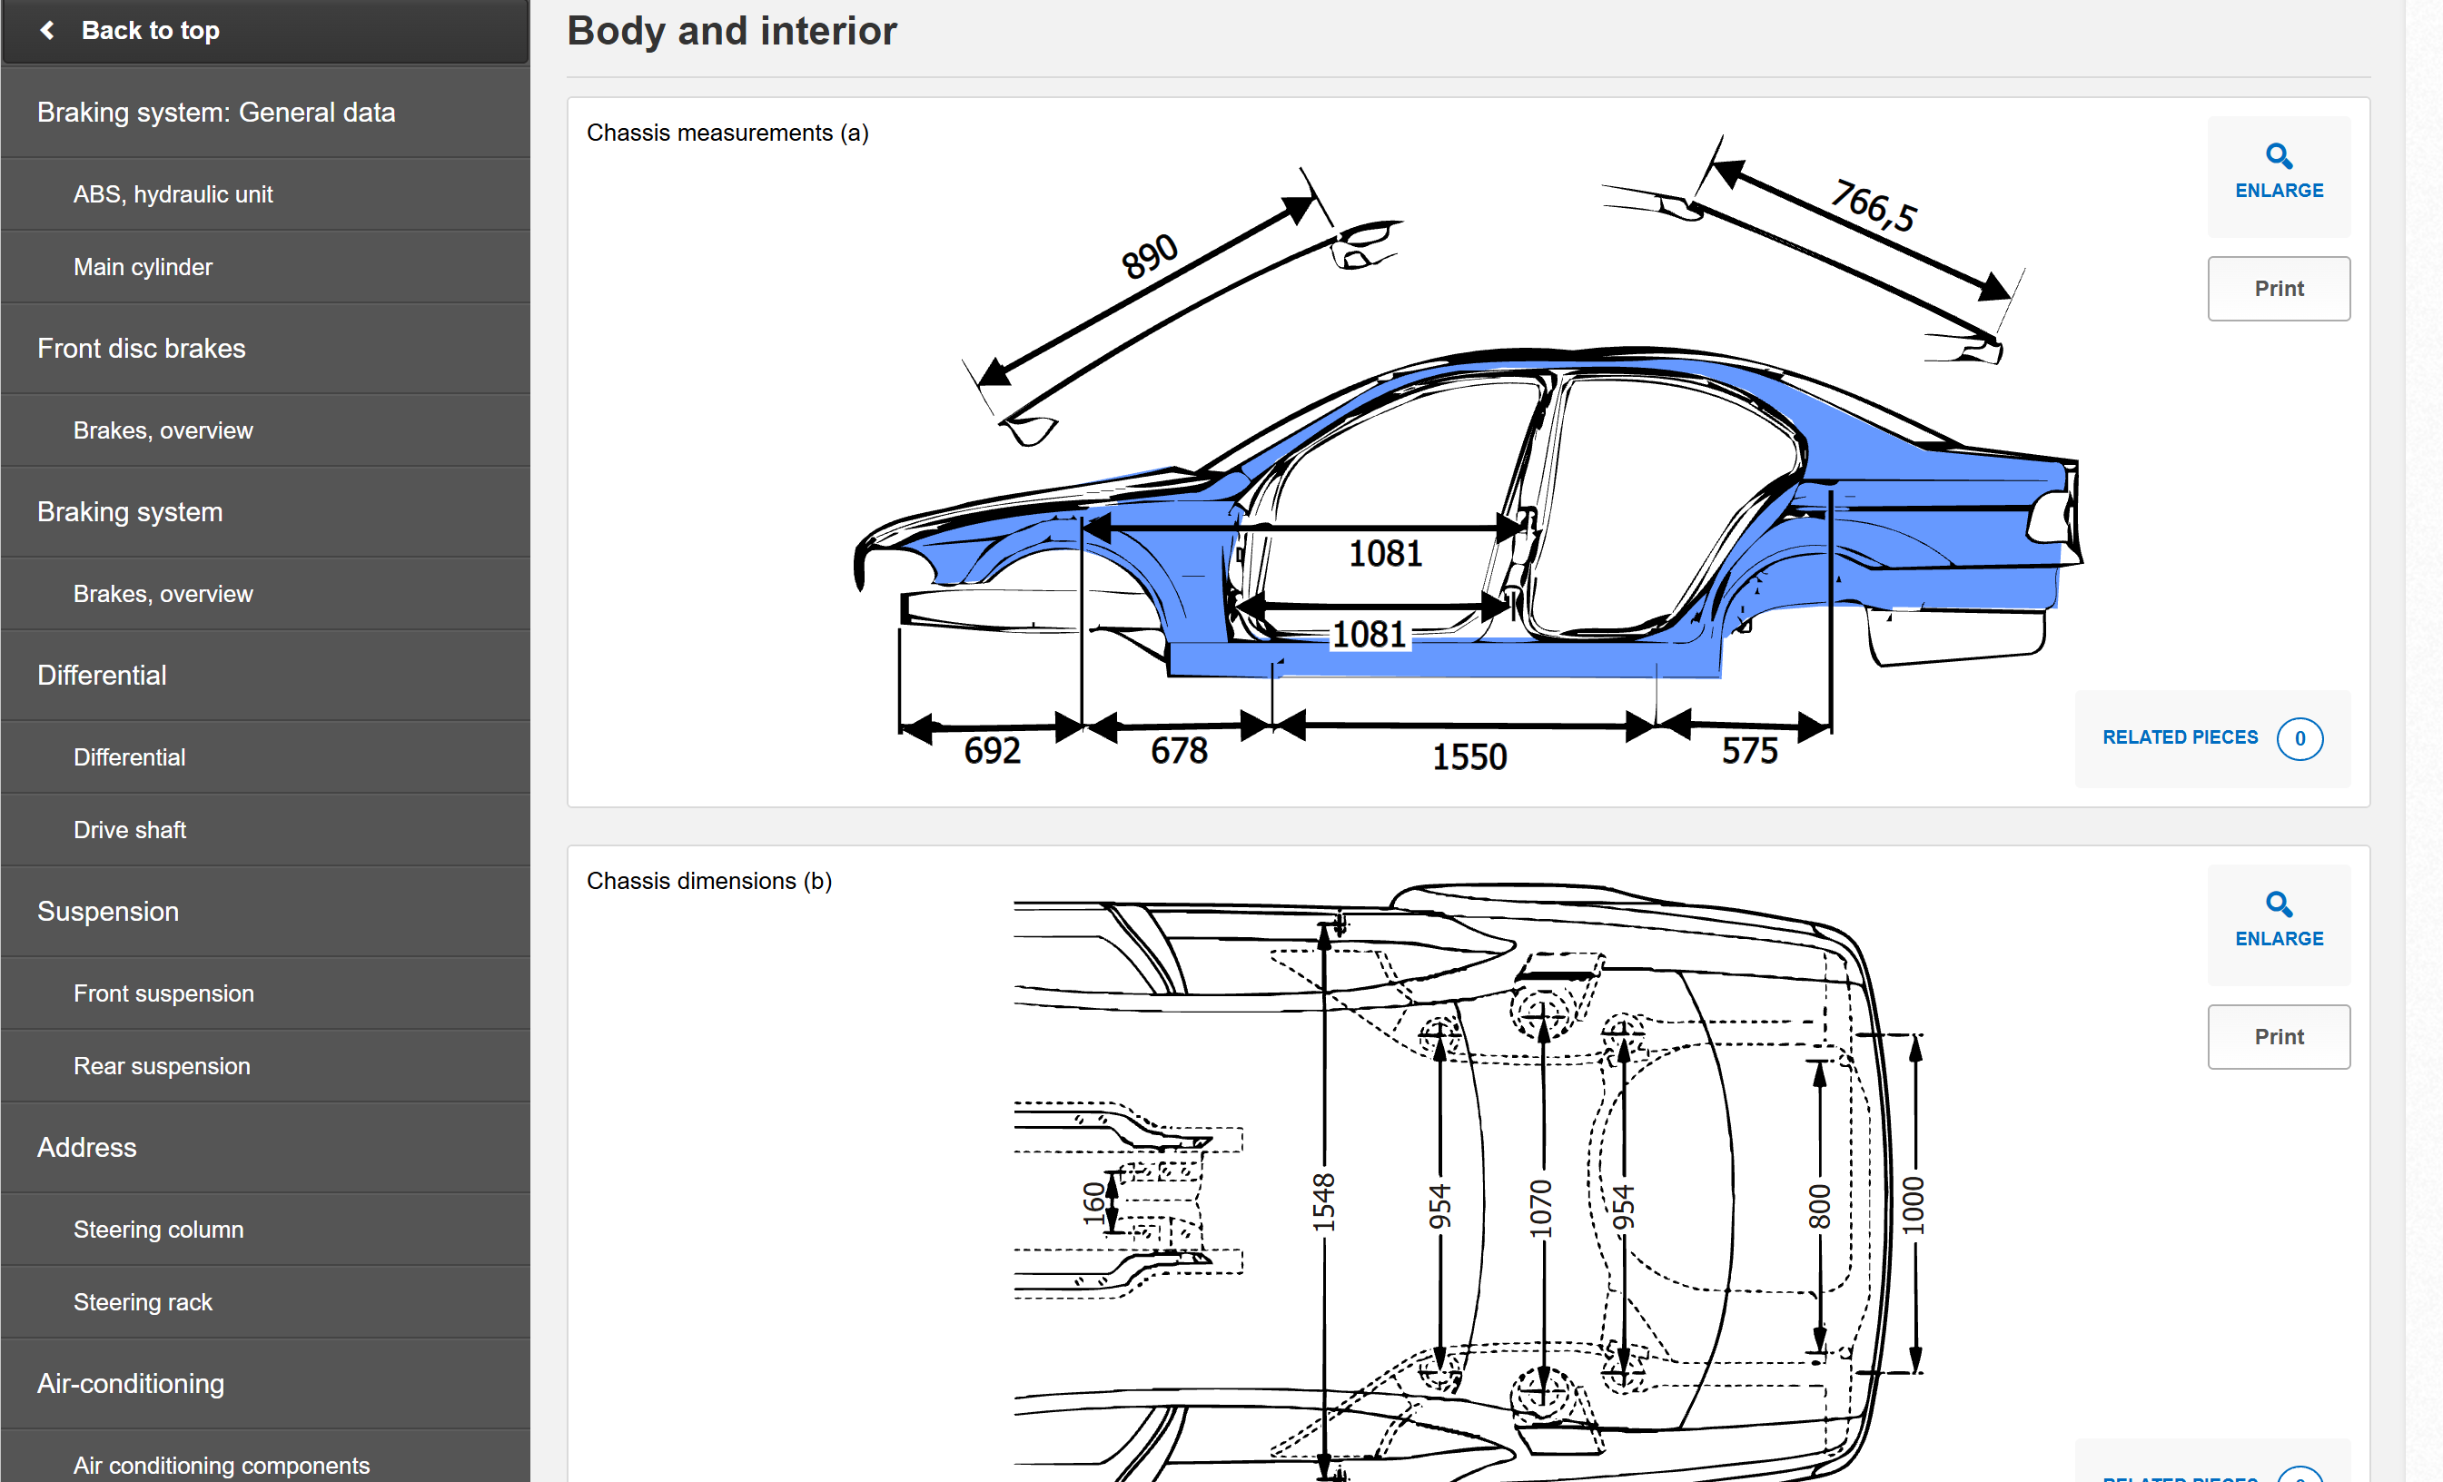This screenshot has width=2443, height=1482.
Task: Open Front suspension item
Action: pos(266,993)
